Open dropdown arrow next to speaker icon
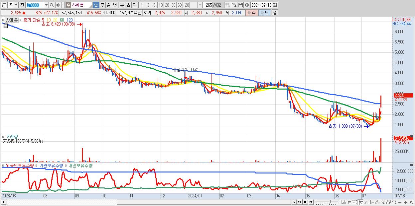 (x=63, y=5)
